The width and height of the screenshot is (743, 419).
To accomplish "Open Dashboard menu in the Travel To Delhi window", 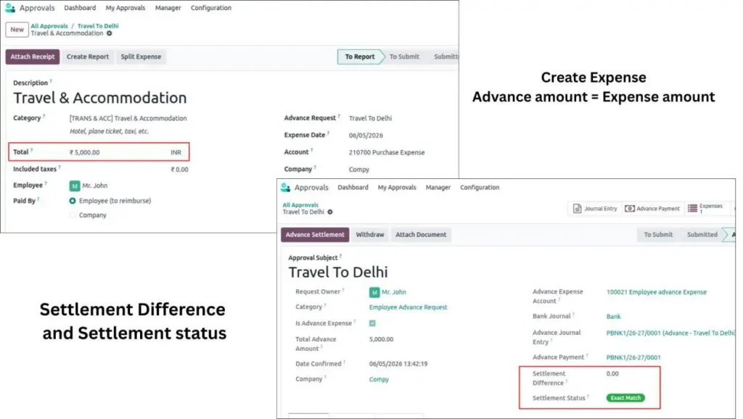I will (x=353, y=188).
